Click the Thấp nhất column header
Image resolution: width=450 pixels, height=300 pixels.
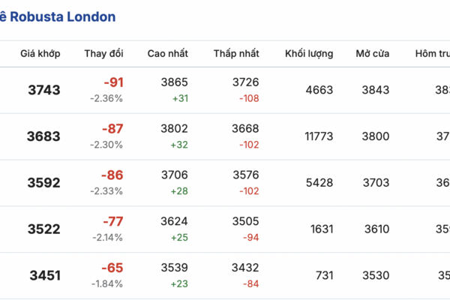point(236,54)
